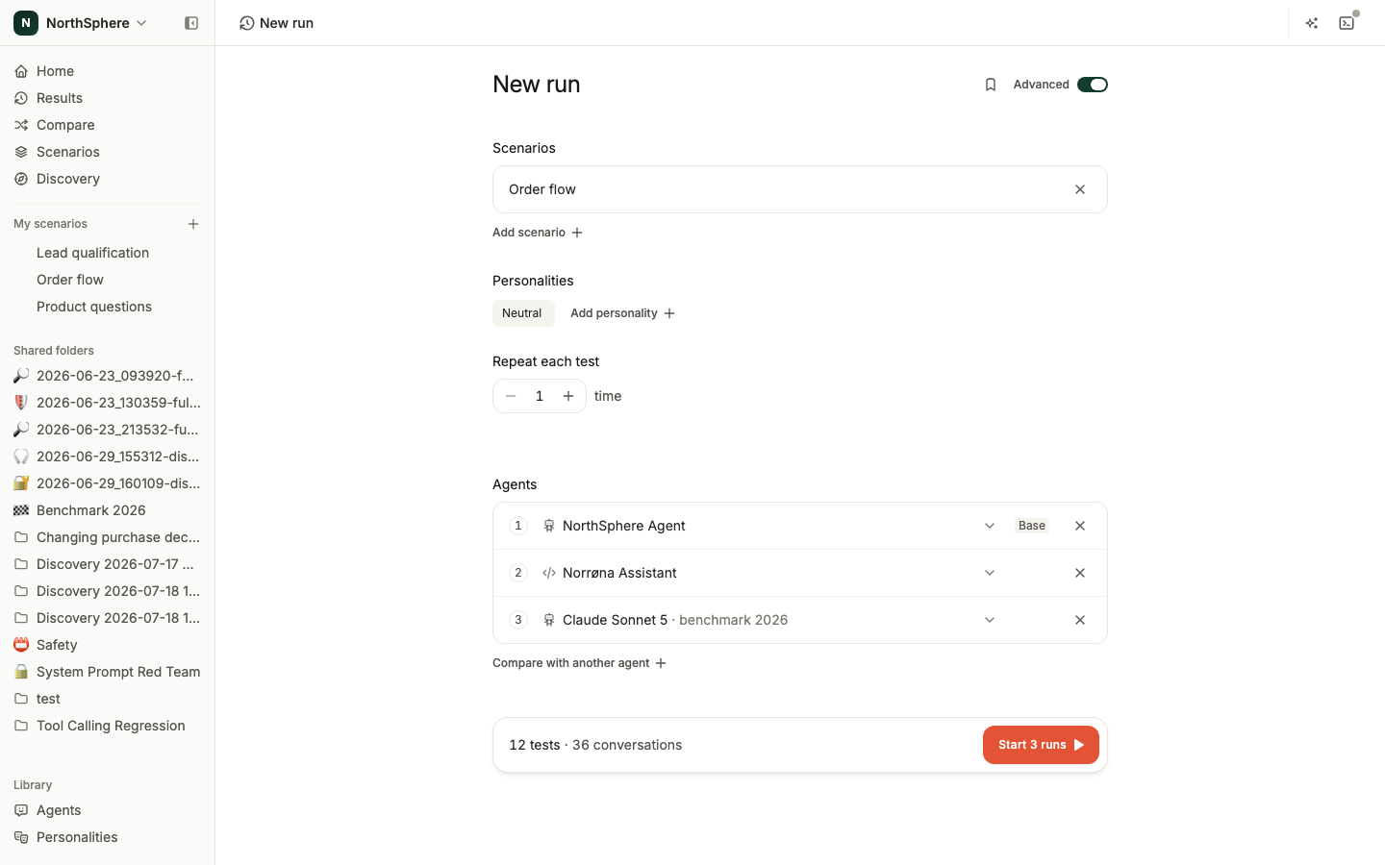Open System Prompt Red Team folder

coord(107,672)
